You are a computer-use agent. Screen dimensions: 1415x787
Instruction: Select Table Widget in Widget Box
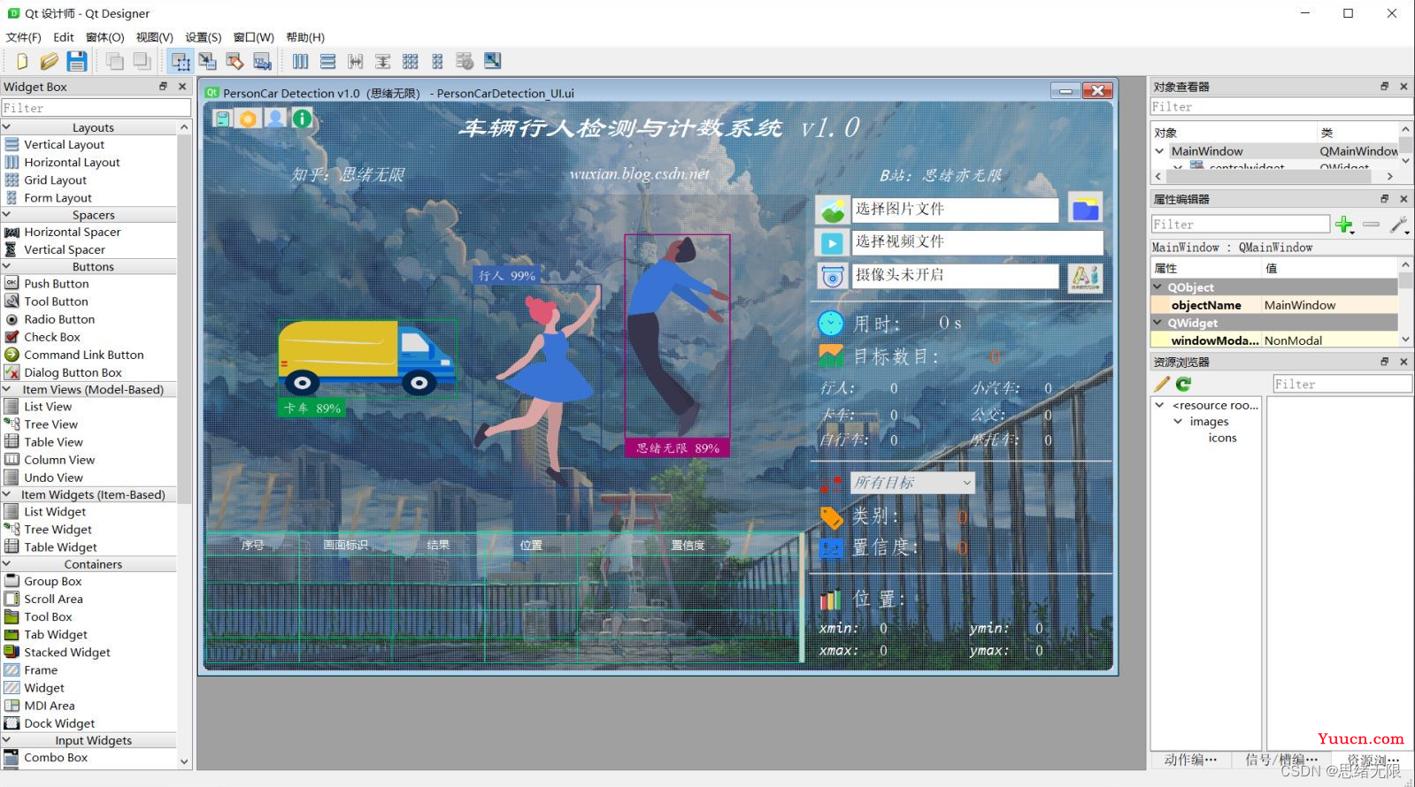tap(61, 547)
